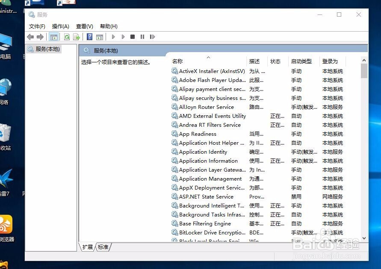Switch to the 标准 tab
Viewport: 381px width, 269px height.
[103, 247]
